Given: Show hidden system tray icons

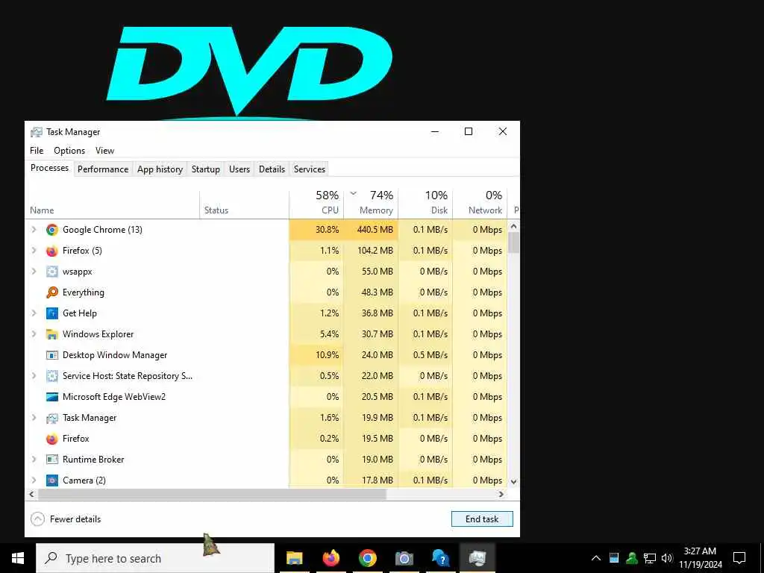Looking at the screenshot, I should pyautogui.click(x=596, y=558).
